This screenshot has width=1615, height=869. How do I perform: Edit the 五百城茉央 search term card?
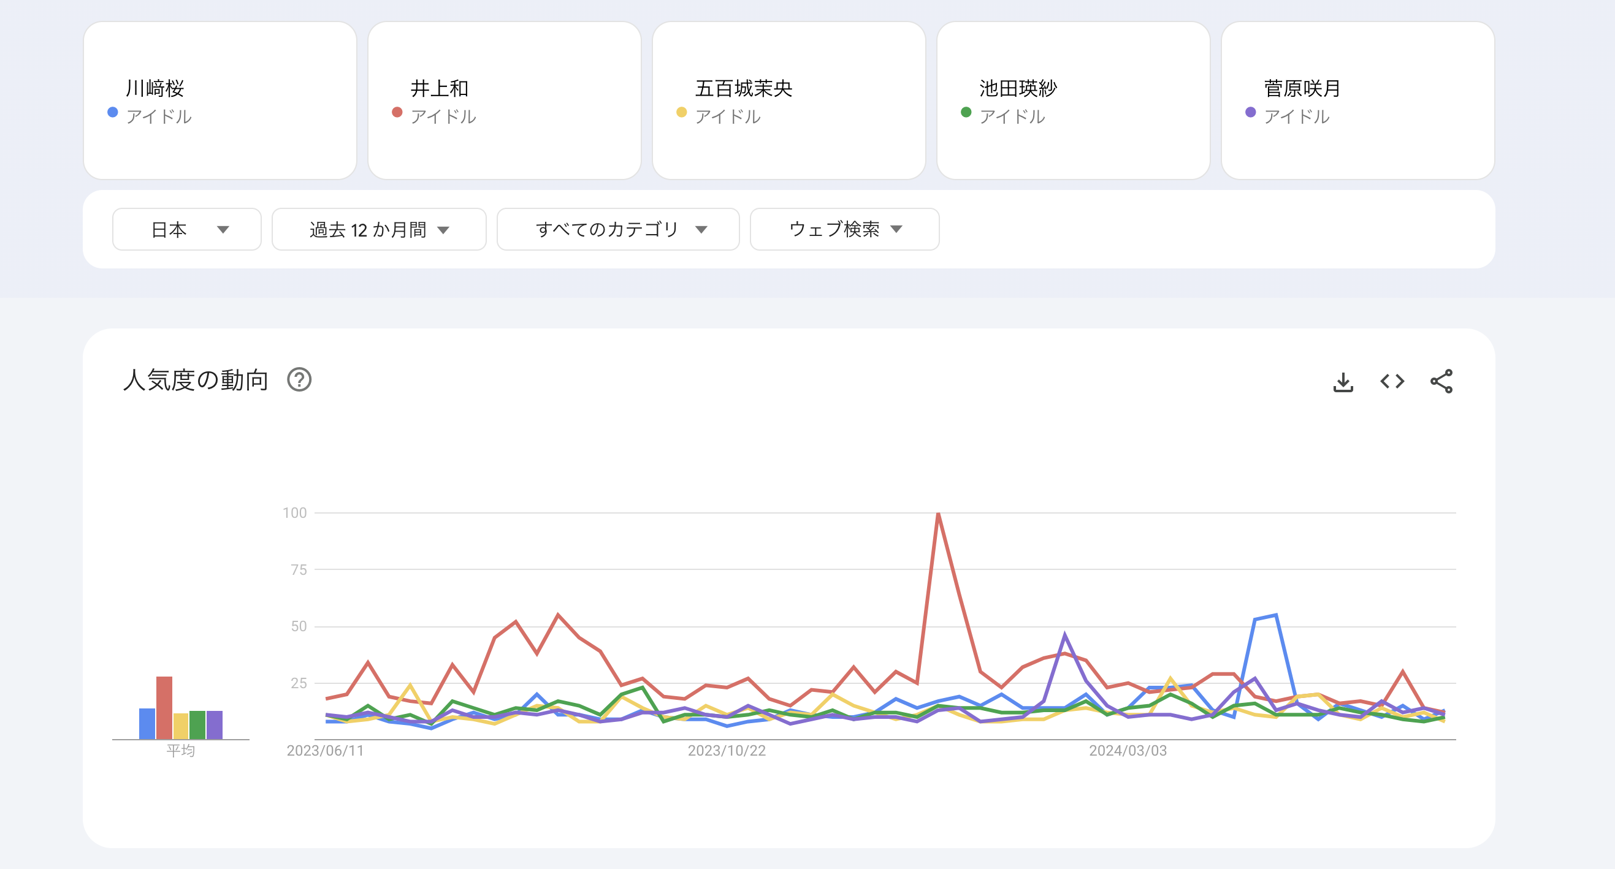click(x=789, y=101)
